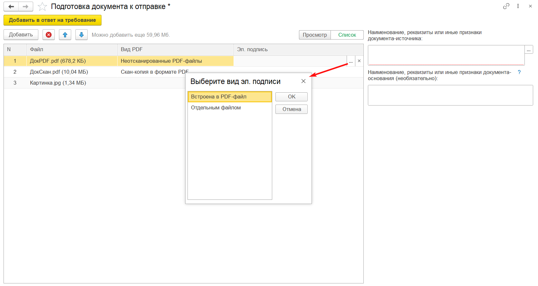538x286 pixels.
Task: Open the question mark help hint
Action: point(519,72)
